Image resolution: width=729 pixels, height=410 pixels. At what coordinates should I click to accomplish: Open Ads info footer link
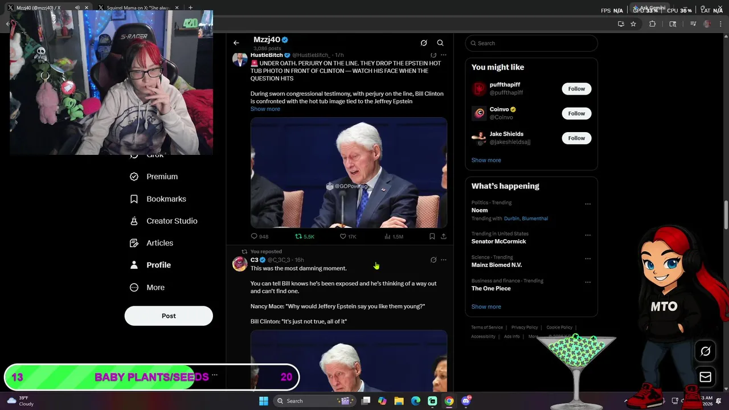(511, 337)
